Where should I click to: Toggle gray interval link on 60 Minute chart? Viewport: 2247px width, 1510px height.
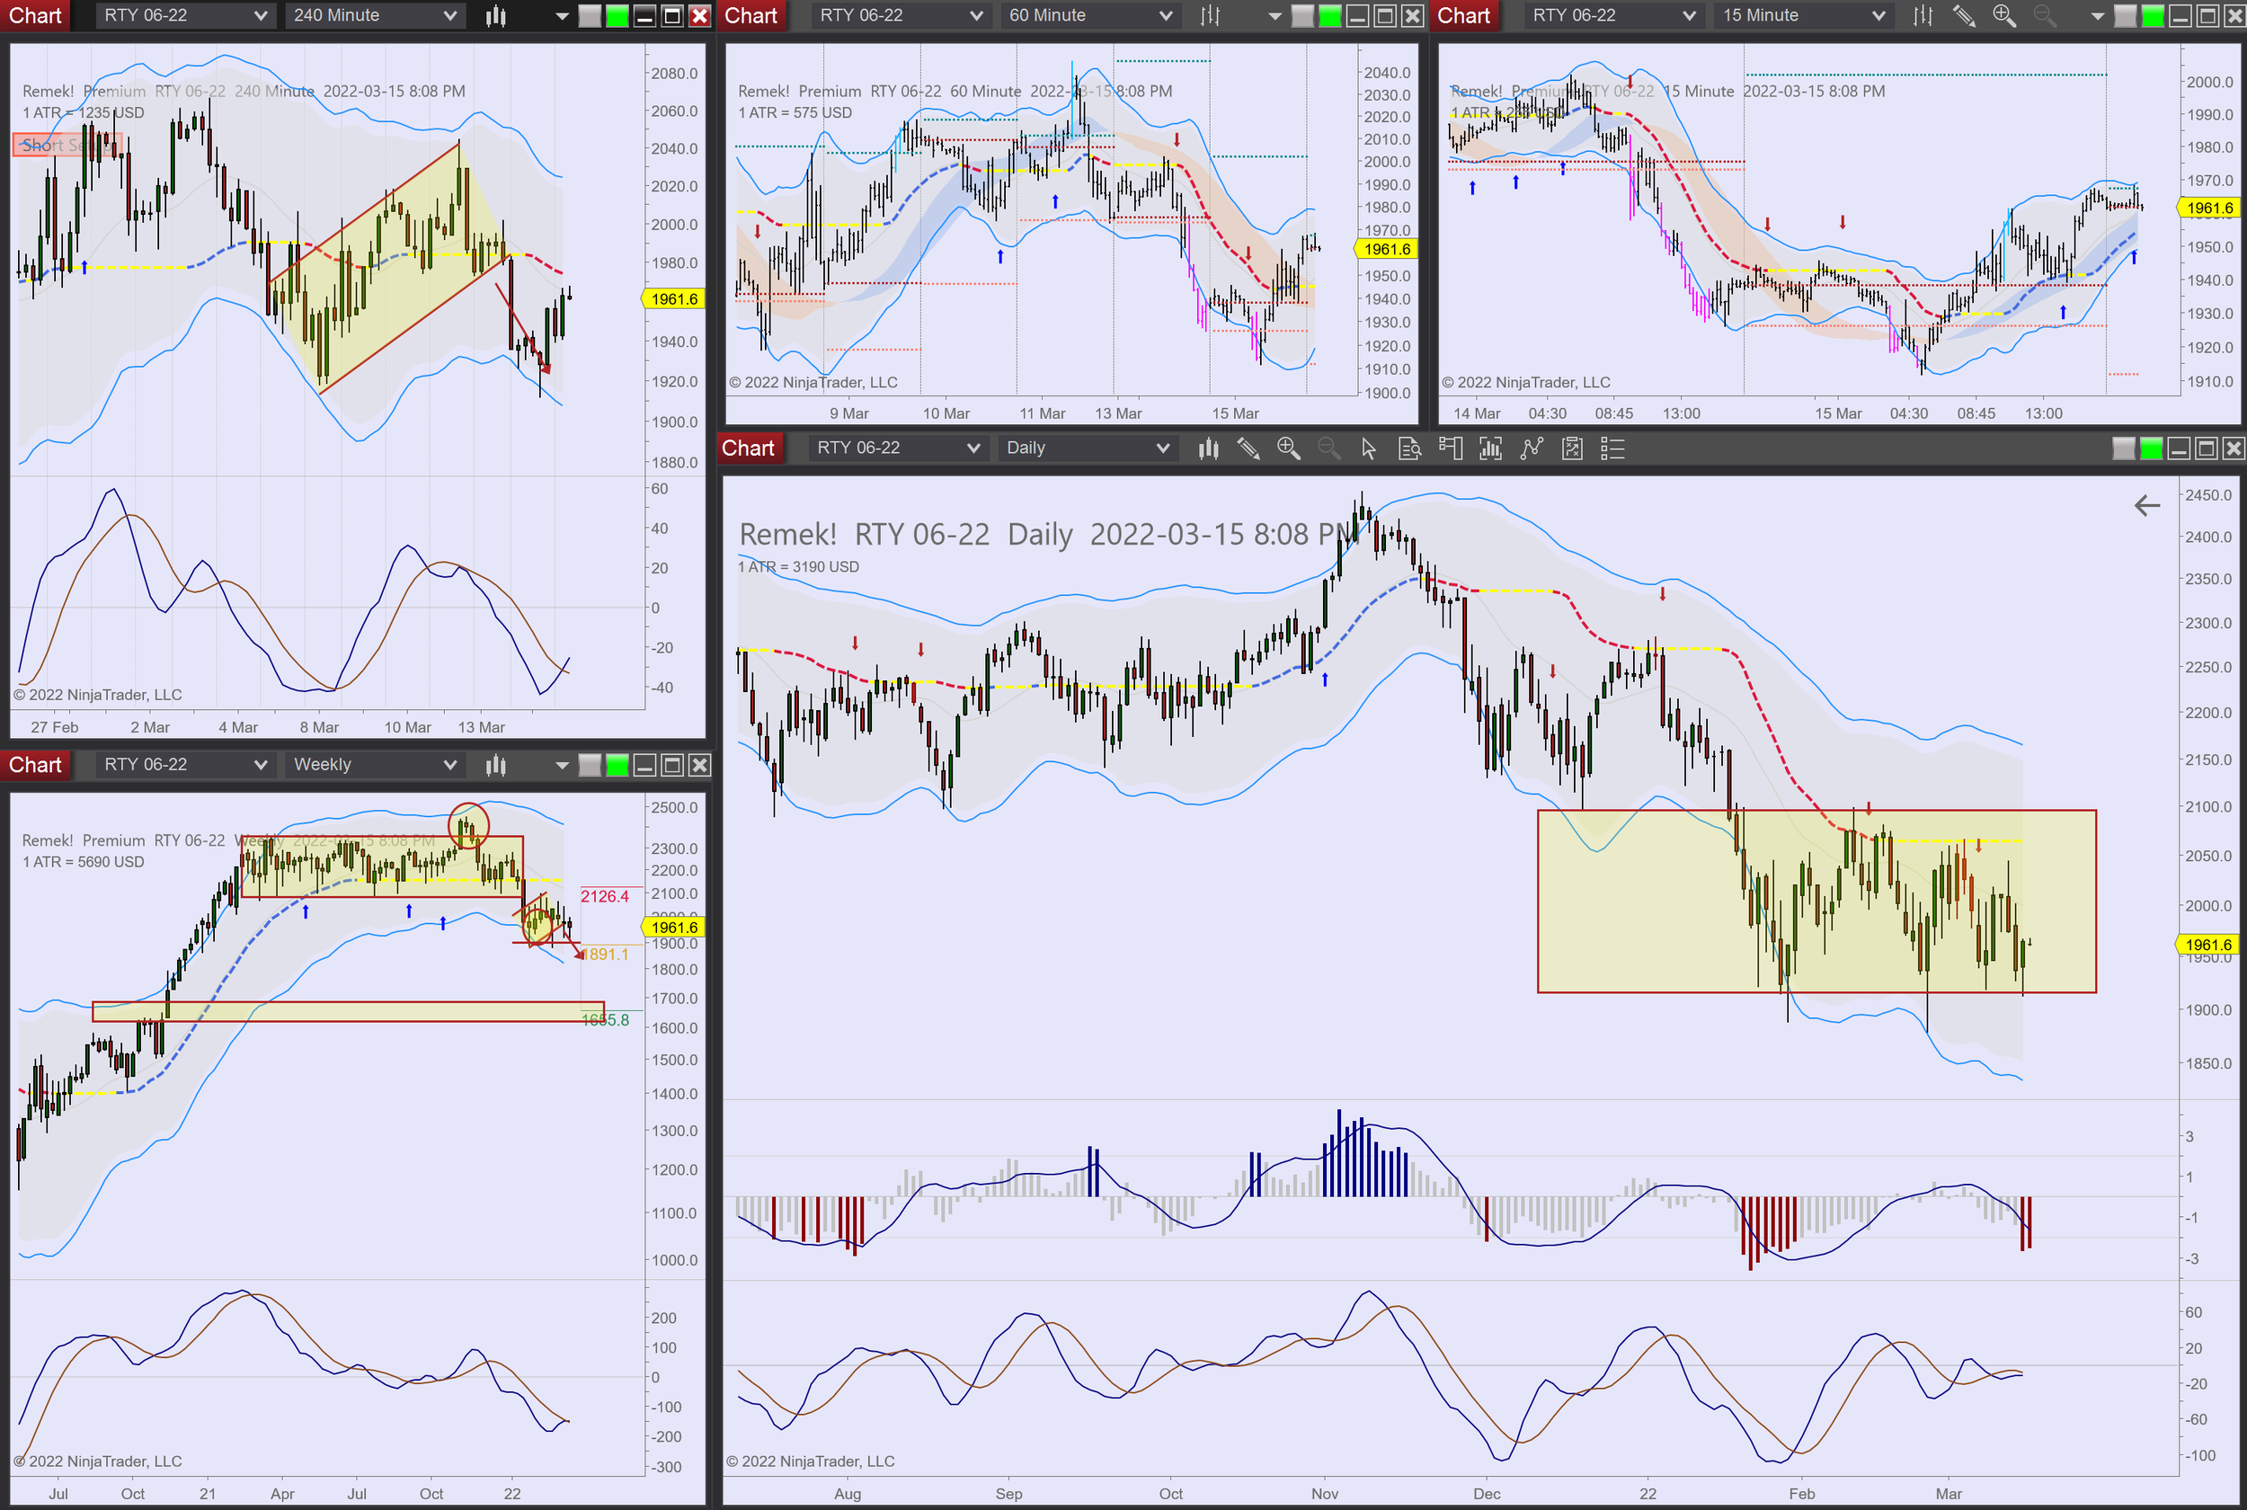pyautogui.click(x=1301, y=15)
